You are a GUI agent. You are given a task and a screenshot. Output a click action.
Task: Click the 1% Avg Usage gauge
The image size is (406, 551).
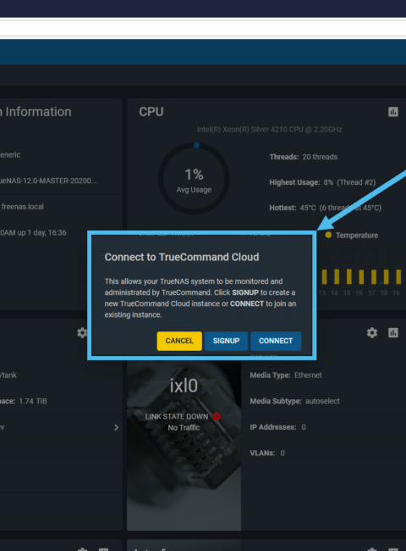194,179
